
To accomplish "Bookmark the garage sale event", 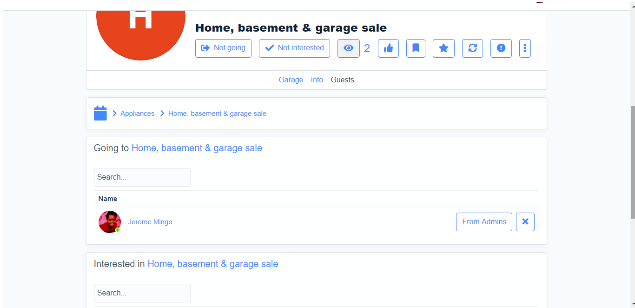I will 416,48.
